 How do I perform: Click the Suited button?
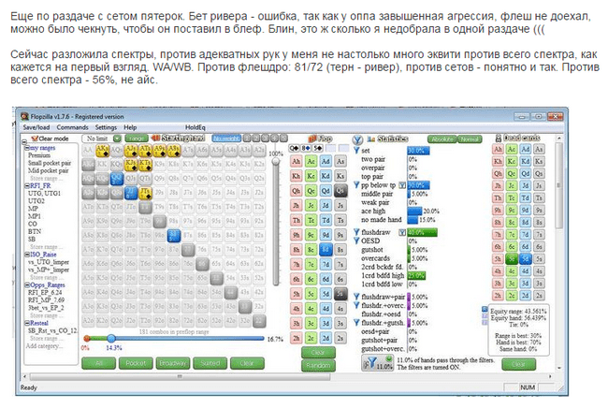(210, 363)
